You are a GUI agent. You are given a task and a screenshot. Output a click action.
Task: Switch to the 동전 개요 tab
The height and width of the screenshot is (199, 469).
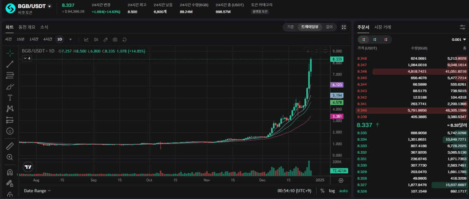tap(27, 27)
